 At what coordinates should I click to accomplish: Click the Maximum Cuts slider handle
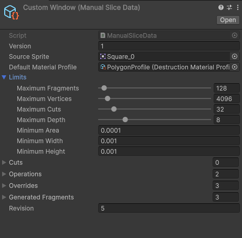[x=114, y=109]
